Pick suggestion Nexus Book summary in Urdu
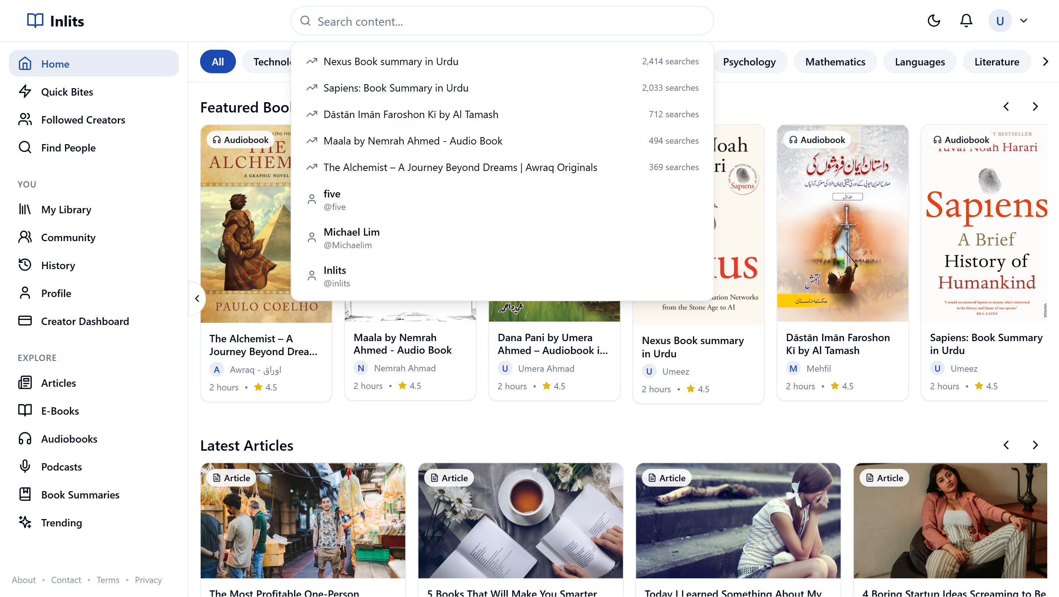 coord(391,61)
